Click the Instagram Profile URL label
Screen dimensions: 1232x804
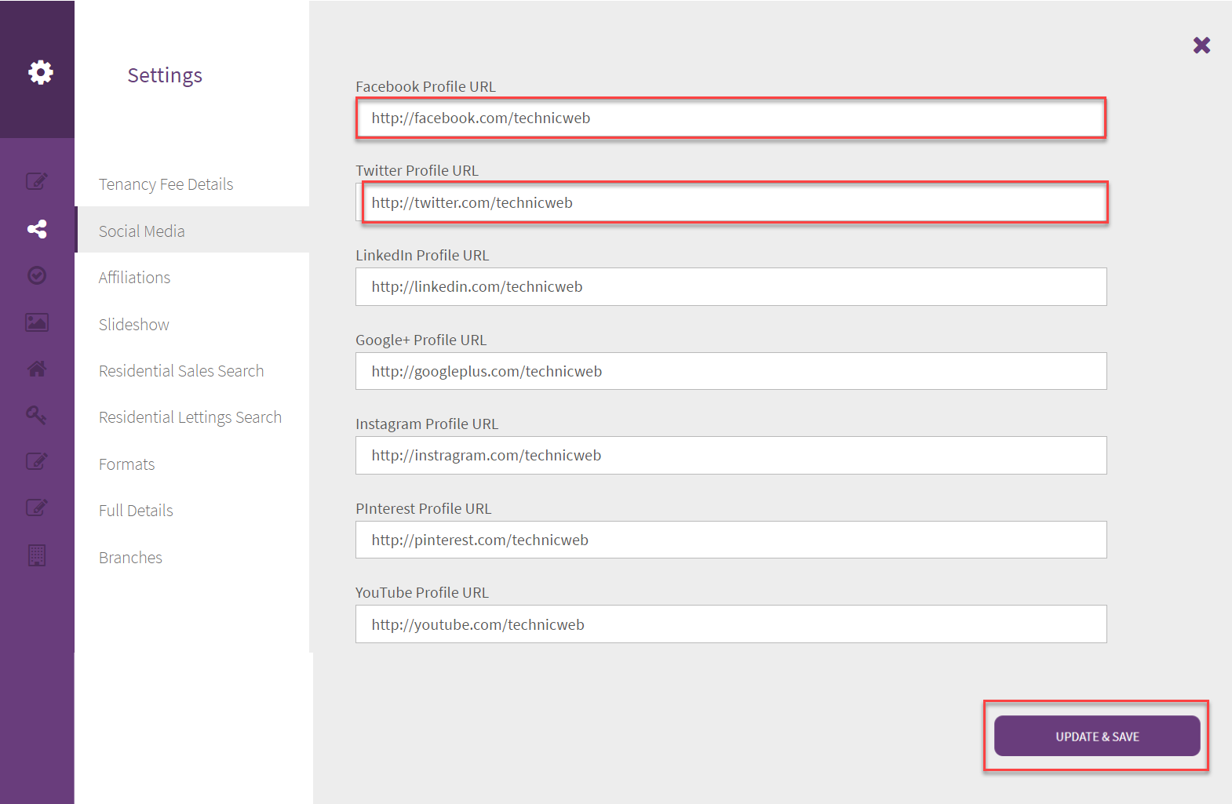coord(427,424)
